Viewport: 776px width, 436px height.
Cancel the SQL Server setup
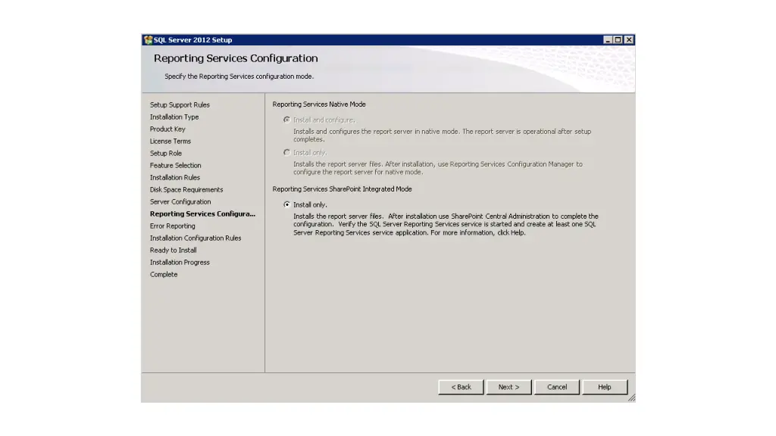[557, 387]
